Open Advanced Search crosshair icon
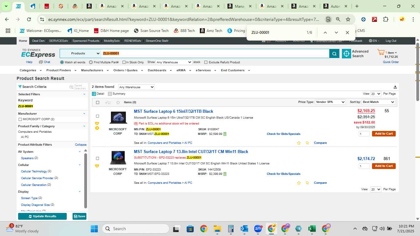Viewport: 420px width, 236px height. pyautogui.click(x=347, y=54)
